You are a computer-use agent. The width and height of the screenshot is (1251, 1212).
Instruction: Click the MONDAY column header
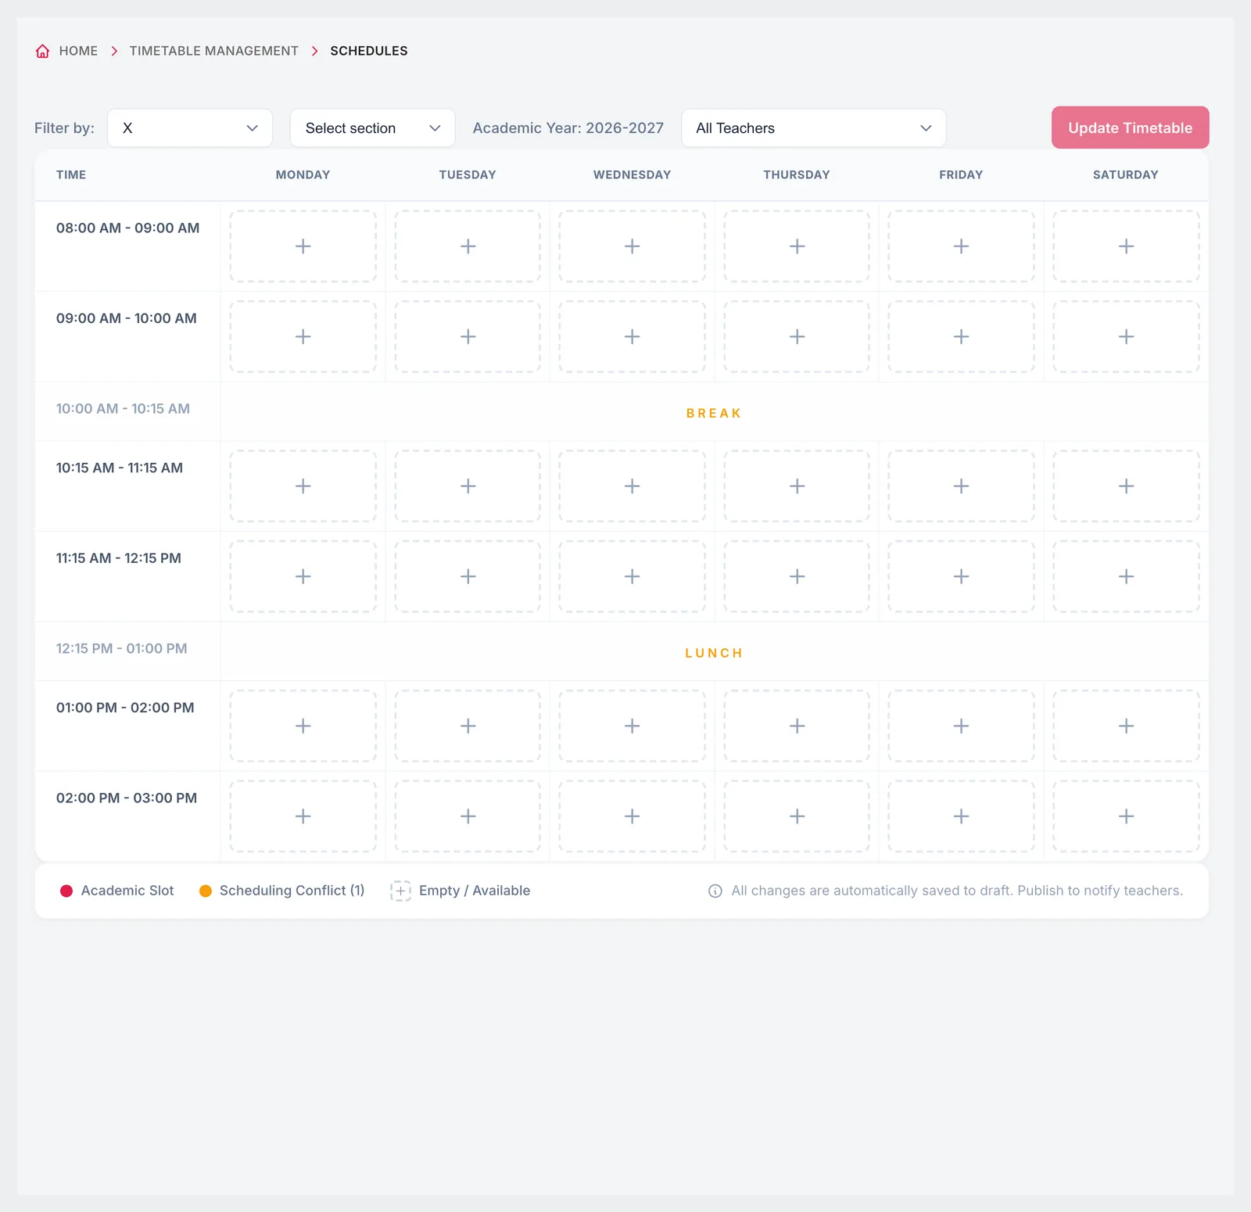pyautogui.click(x=303, y=175)
